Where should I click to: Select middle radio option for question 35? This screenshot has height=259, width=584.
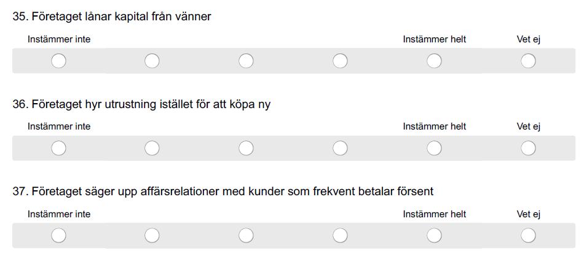246,61
